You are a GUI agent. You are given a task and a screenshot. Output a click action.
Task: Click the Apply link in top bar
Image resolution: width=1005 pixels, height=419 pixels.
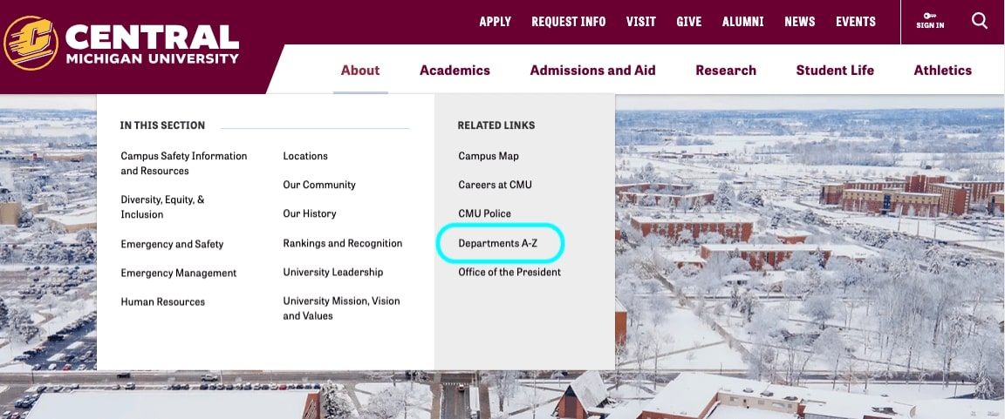coord(495,22)
